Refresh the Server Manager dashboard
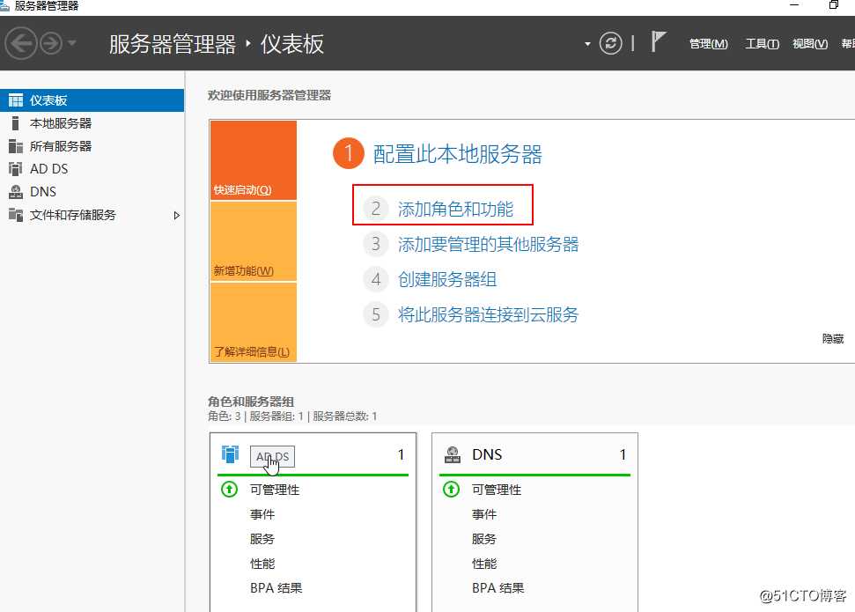855x612 pixels. tap(610, 43)
